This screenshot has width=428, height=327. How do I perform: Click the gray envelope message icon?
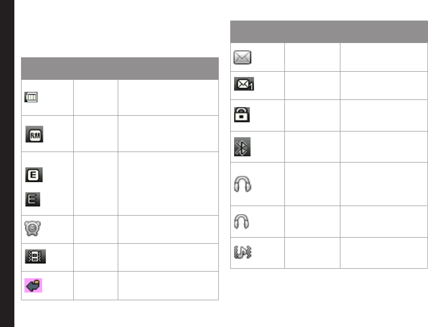click(x=242, y=57)
